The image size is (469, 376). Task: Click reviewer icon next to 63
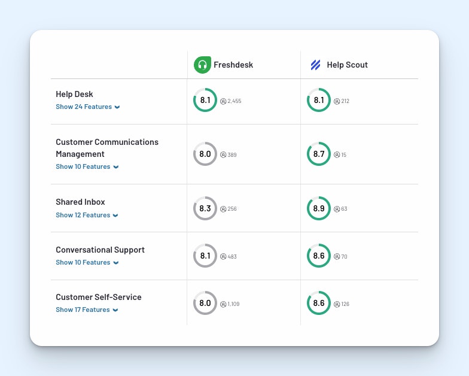click(337, 209)
